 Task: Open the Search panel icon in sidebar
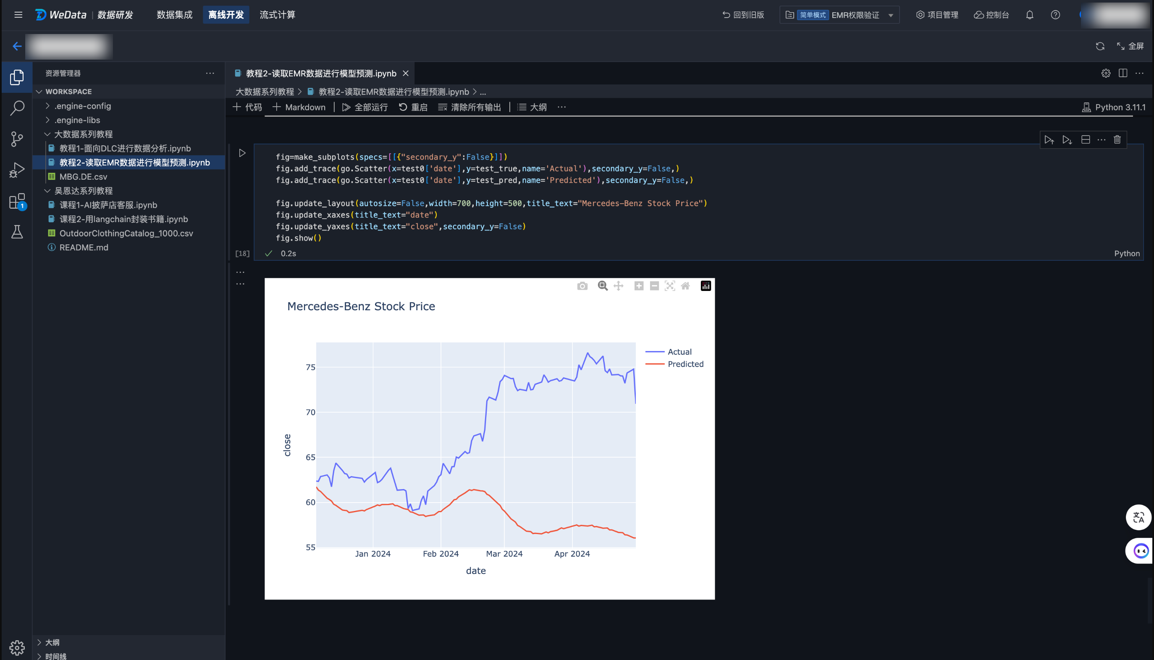[17, 108]
